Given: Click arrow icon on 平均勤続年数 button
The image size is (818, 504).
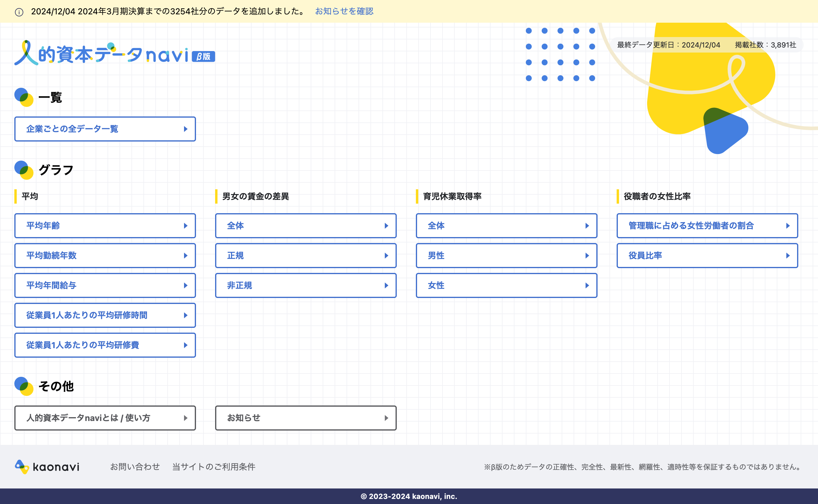Looking at the screenshot, I should click(x=186, y=256).
